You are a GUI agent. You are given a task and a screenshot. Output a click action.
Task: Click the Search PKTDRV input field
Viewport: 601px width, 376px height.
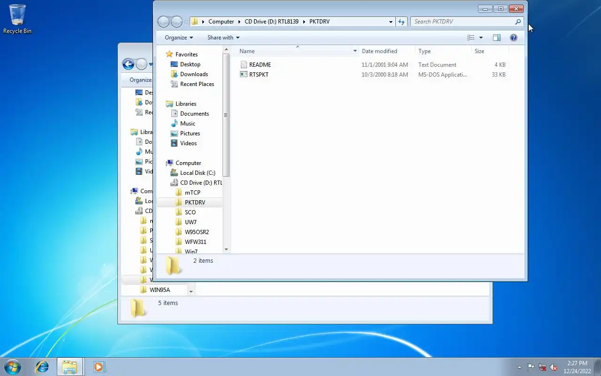(x=462, y=22)
